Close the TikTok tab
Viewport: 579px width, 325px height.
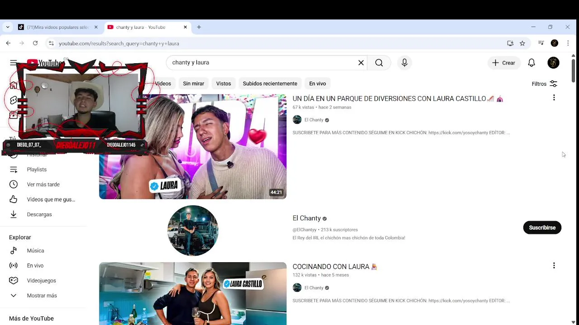[x=96, y=27]
